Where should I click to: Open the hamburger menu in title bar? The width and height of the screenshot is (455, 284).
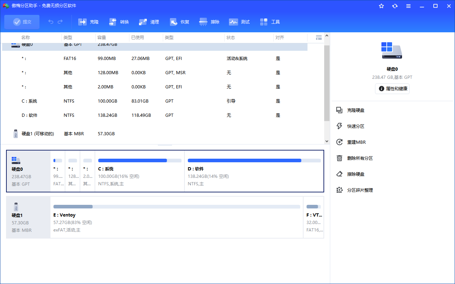pos(408,6)
